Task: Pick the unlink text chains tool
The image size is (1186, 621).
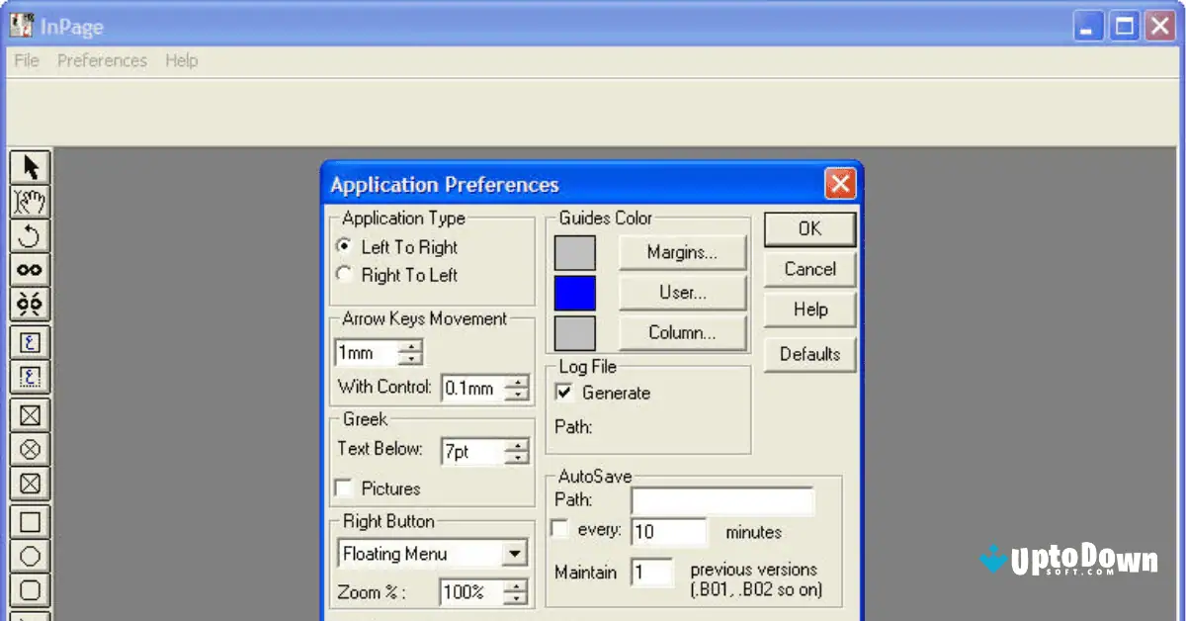Action: tap(30, 305)
